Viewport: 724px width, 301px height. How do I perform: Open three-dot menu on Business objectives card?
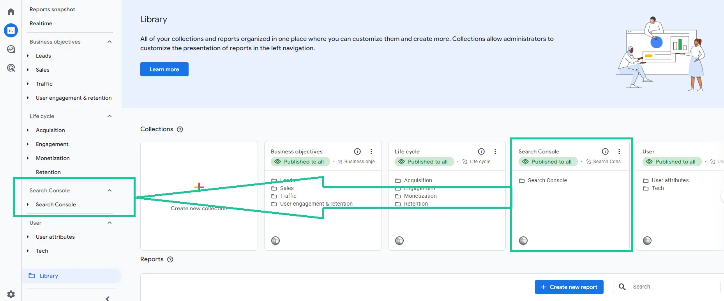pos(371,151)
